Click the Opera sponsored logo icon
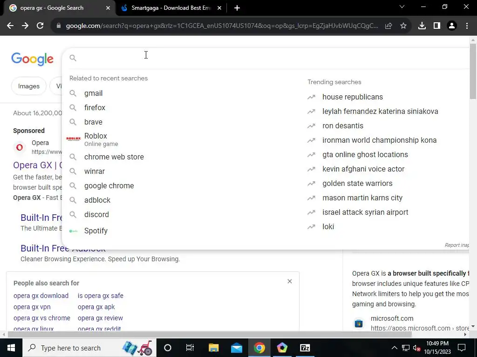 point(20,147)
